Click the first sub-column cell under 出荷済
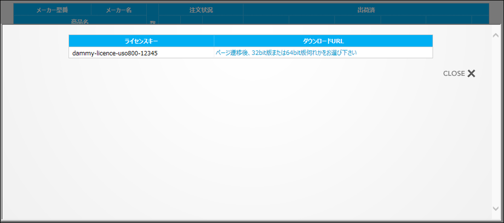Screen dimensions: 504x223 [266, 20]
